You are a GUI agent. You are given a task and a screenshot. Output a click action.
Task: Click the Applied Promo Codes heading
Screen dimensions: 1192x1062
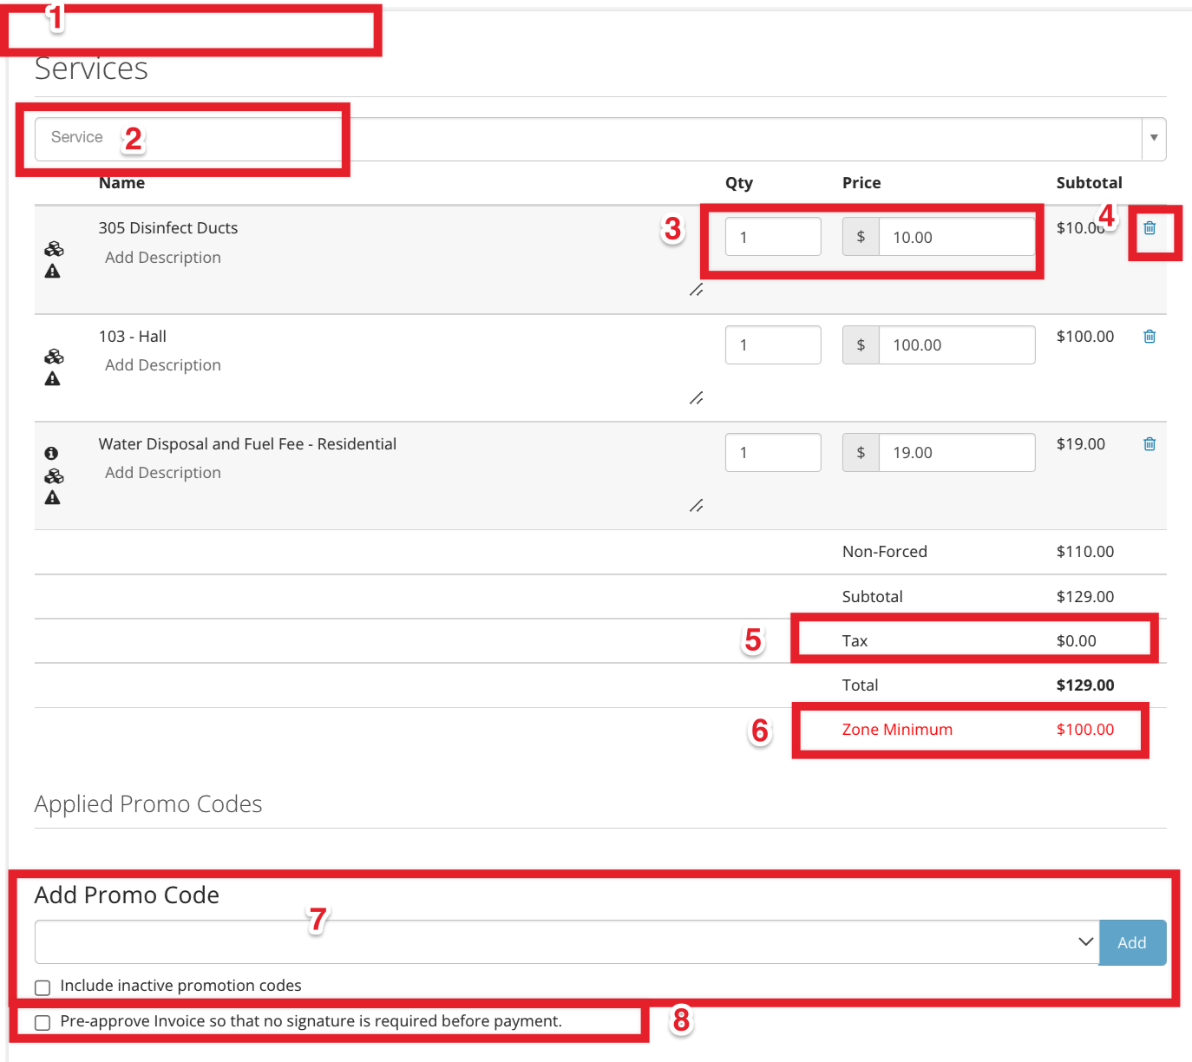click(148, 804)
